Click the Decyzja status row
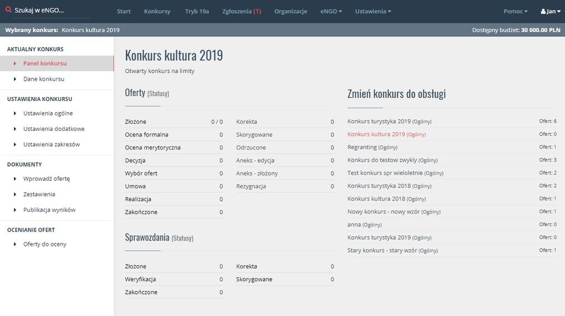This screenshot has width=565, height=316. click(x=173, y=160)
